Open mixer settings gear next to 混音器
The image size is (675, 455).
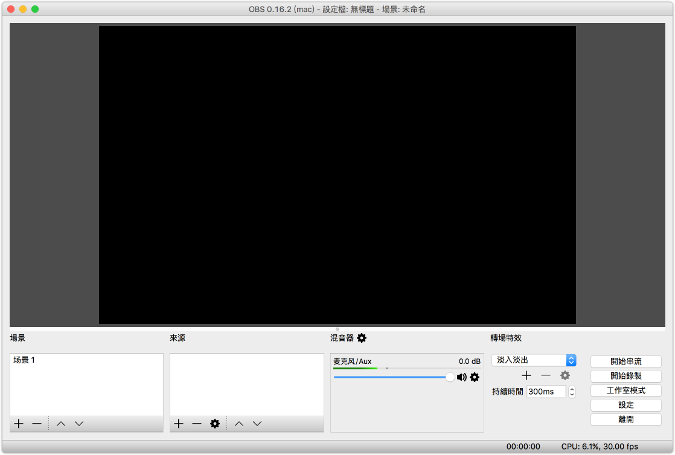click(362, 338)
